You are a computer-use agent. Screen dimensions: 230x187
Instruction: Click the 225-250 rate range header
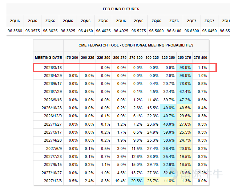coord(104,58)
